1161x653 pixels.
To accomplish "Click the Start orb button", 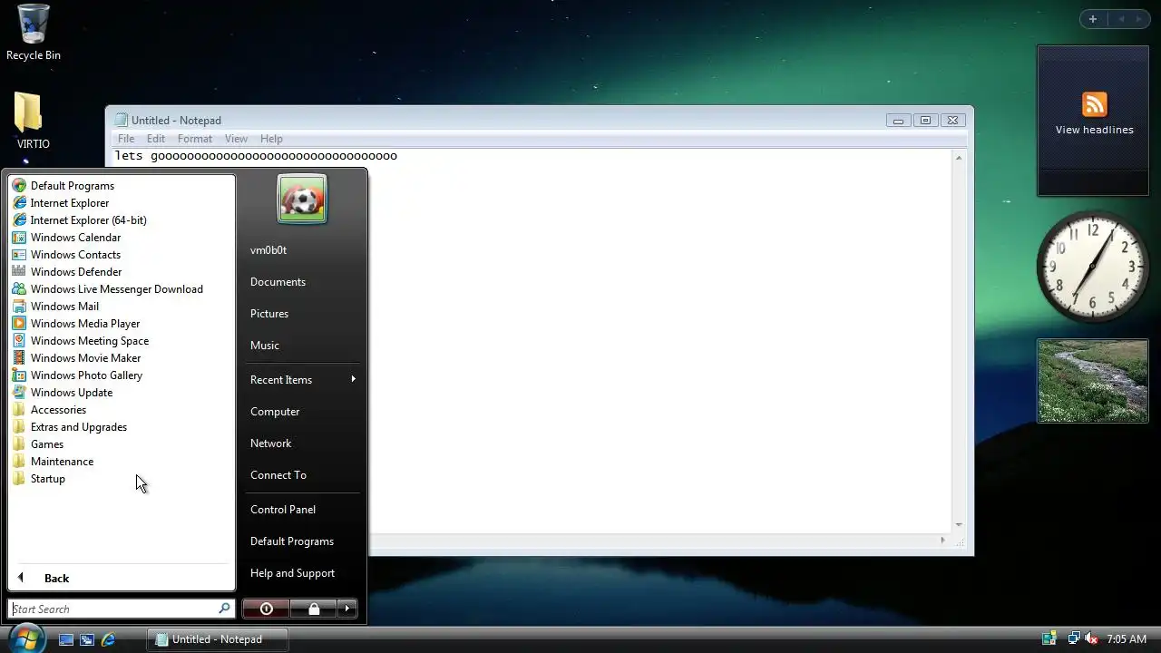I will click(26, 638).
